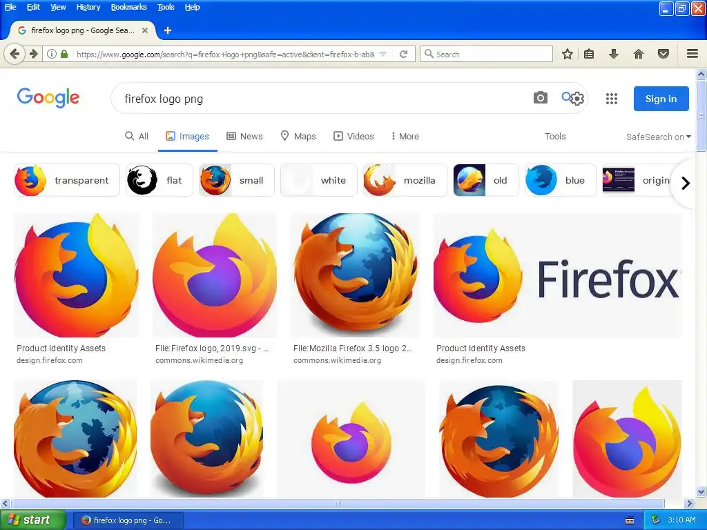Filter by the transparent chip

click(x=67, y=180)
